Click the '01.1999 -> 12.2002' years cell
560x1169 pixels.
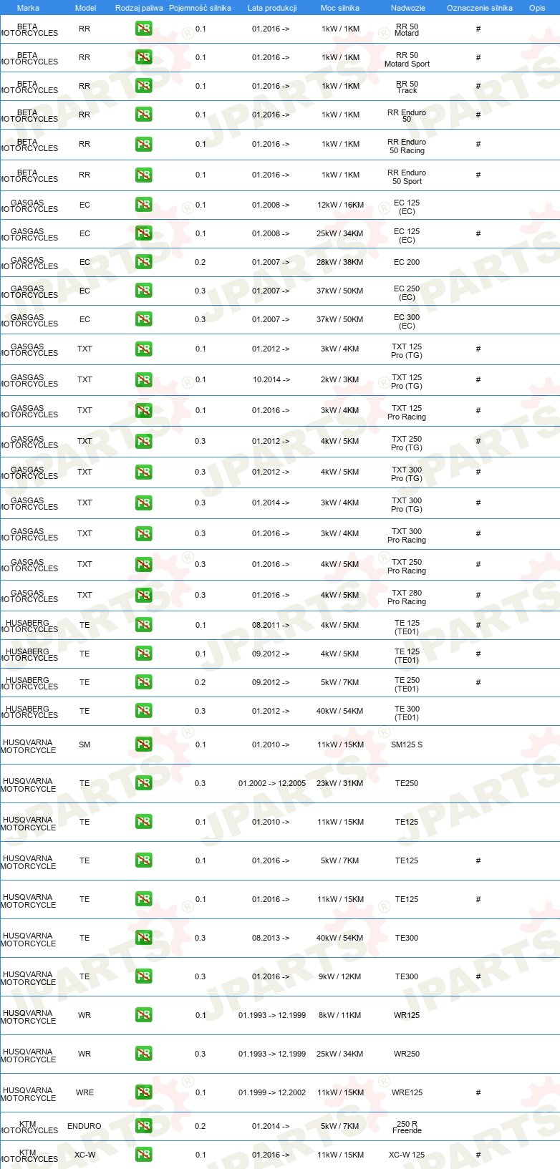(x=272, y=1092)
